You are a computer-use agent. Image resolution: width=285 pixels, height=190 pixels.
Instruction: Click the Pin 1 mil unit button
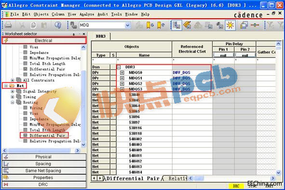coord(223,55)
